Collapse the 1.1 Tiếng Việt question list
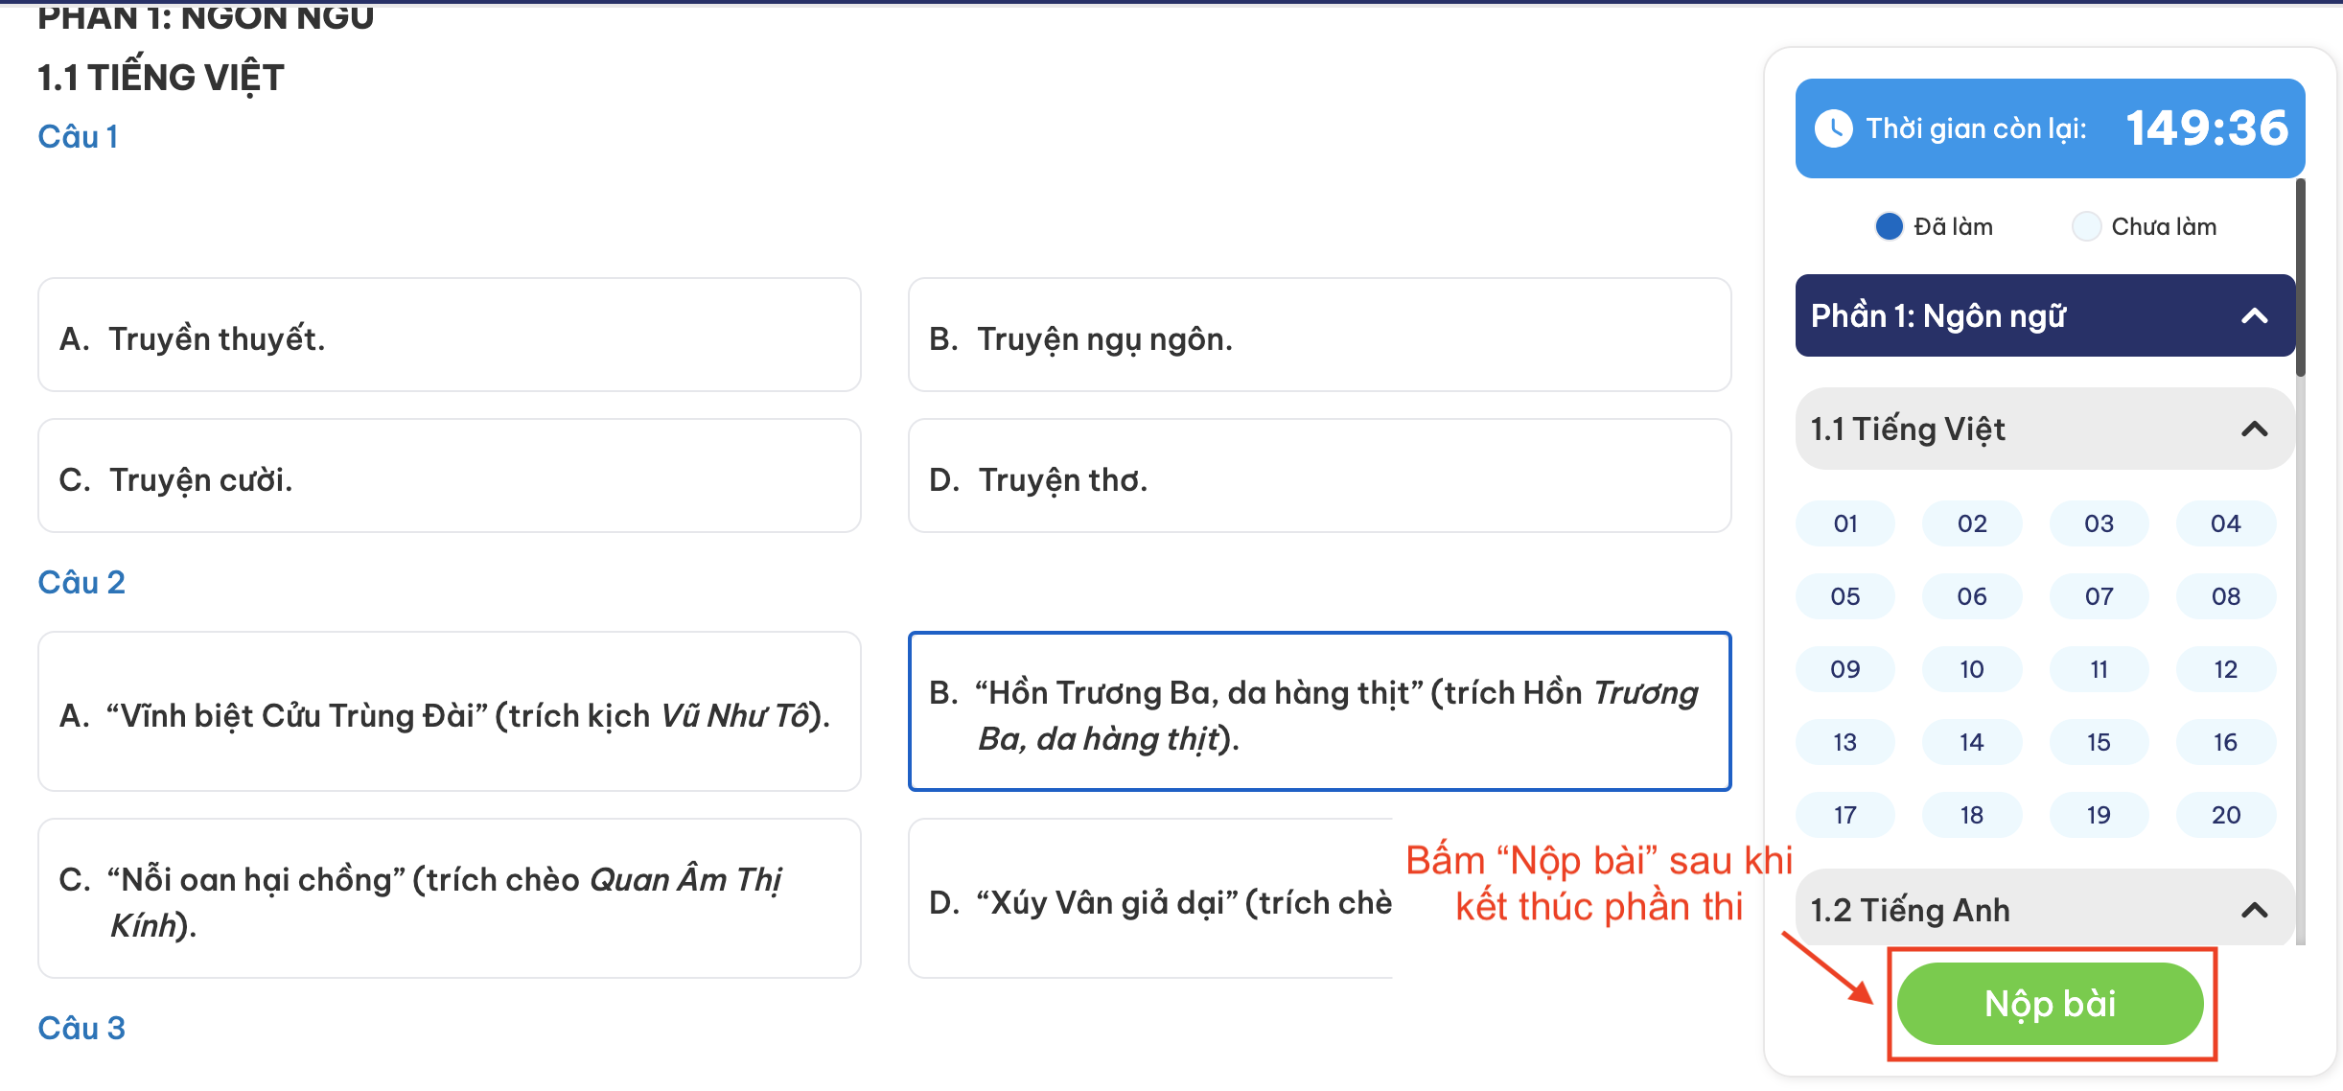 (2254, 429)
